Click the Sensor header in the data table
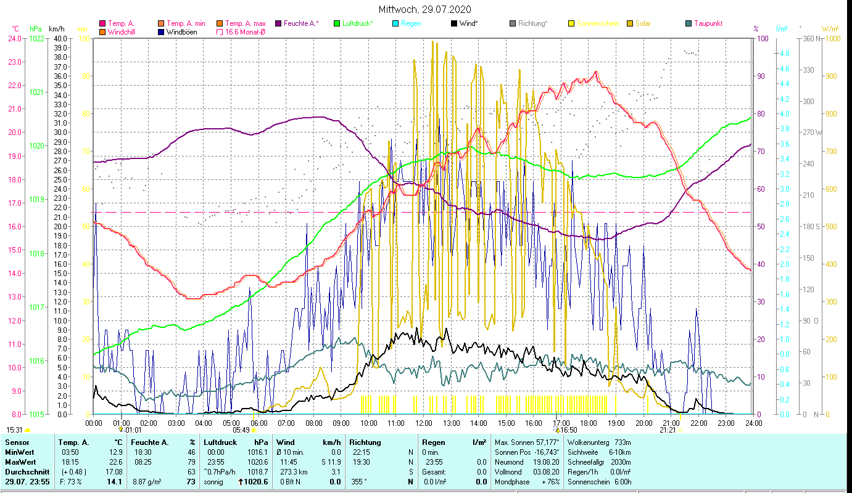 16,442
